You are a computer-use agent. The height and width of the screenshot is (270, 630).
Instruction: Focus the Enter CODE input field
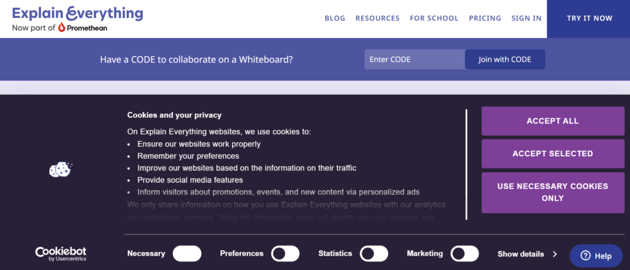(414, 60)
